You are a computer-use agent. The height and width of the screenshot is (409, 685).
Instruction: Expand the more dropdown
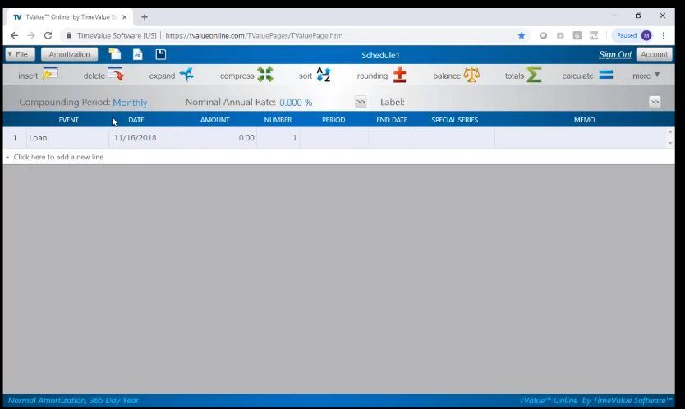646,76
